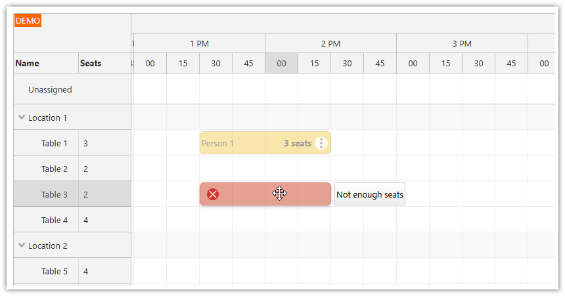Click the 2 PM time header
565x296 pixels.
click(x=330, y=44)
